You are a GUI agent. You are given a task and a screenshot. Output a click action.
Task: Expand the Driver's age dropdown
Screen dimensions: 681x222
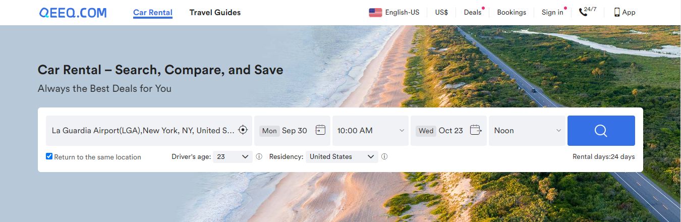point(233,157)
